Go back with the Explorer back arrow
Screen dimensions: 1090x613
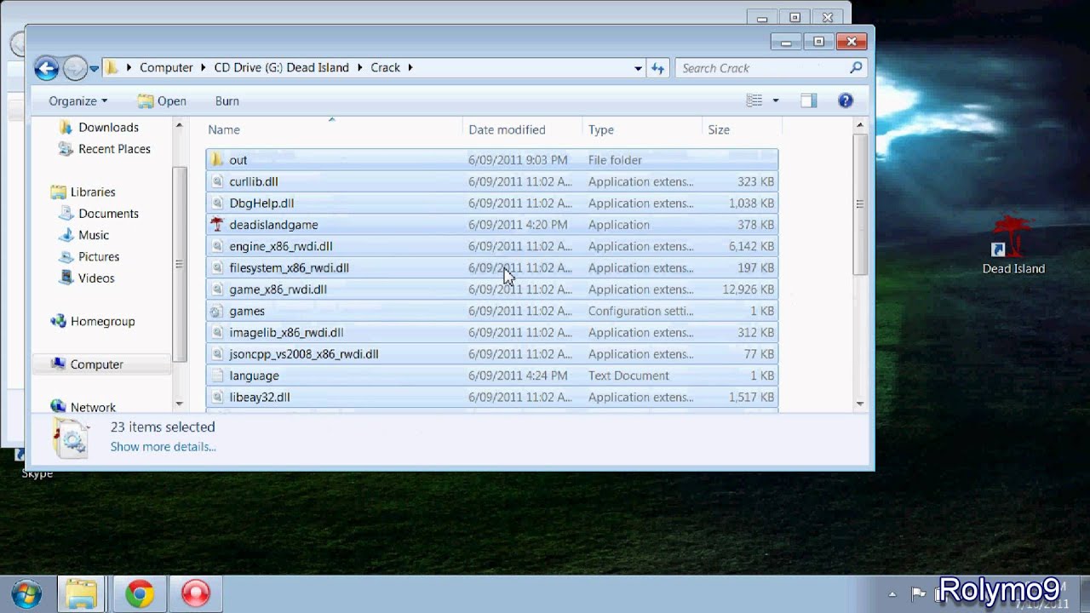[47, 68]
